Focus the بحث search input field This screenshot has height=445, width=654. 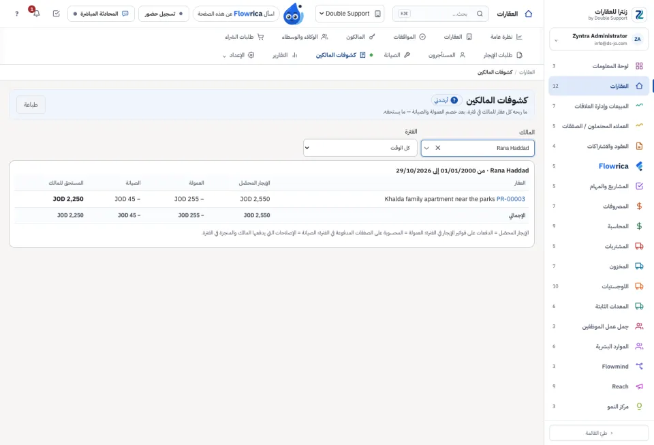pos(441,14)
